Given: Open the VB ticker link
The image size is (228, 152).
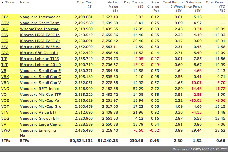Looking at the screenshot, I should [4, 71].
